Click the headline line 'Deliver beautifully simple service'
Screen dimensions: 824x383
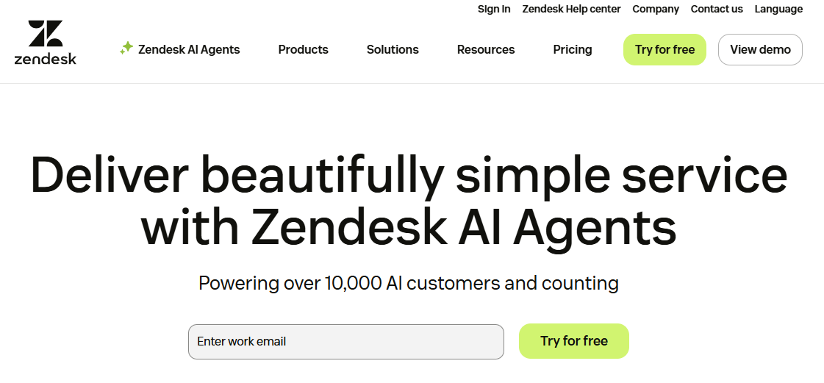(409, 176)
